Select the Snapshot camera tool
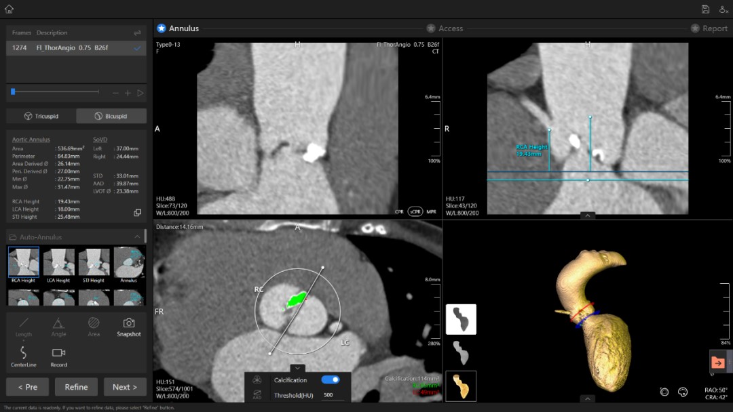Screen dimensions: 733x412 (128, 326)
